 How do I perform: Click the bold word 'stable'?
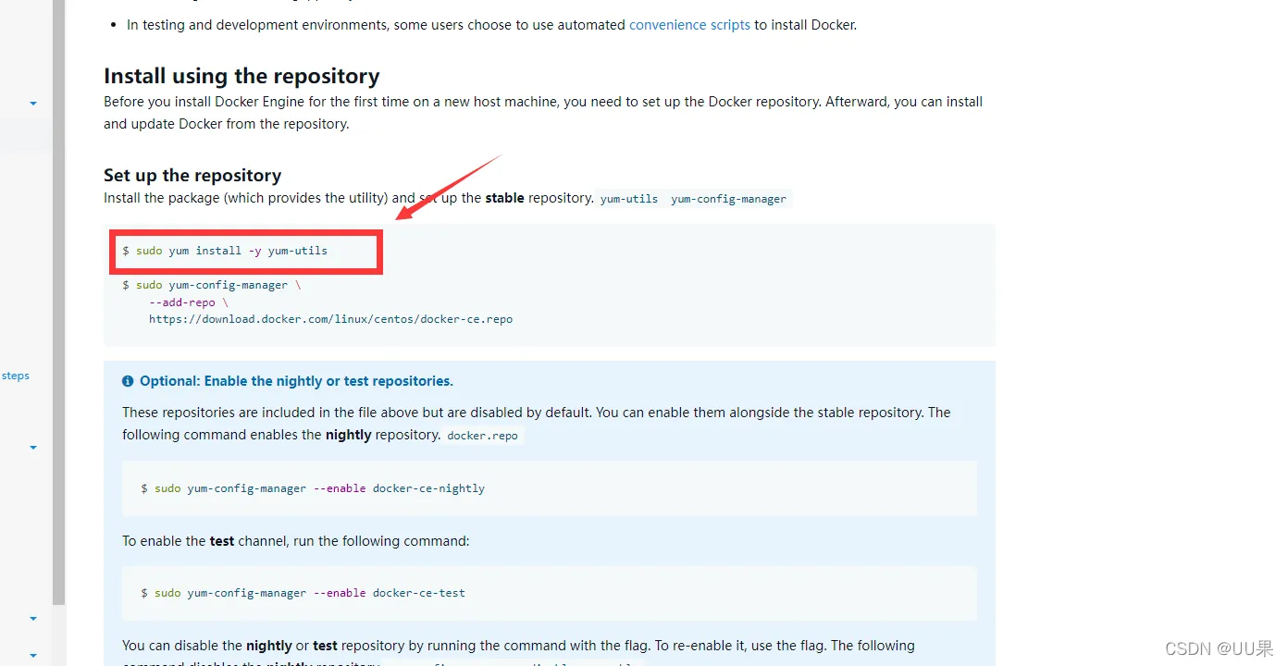505,198
